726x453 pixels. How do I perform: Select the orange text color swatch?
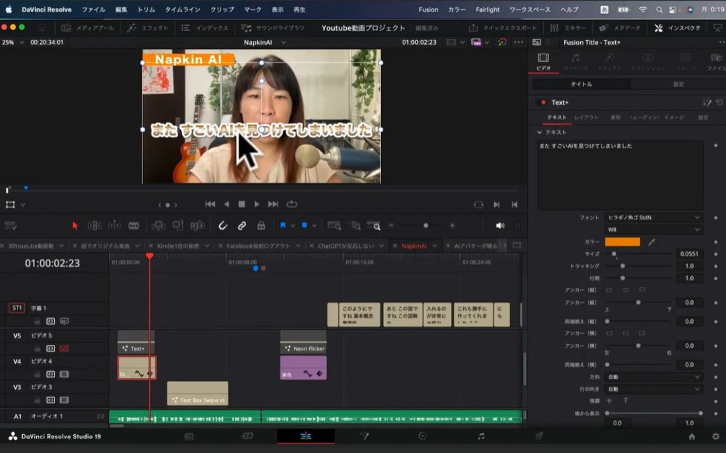622,242
